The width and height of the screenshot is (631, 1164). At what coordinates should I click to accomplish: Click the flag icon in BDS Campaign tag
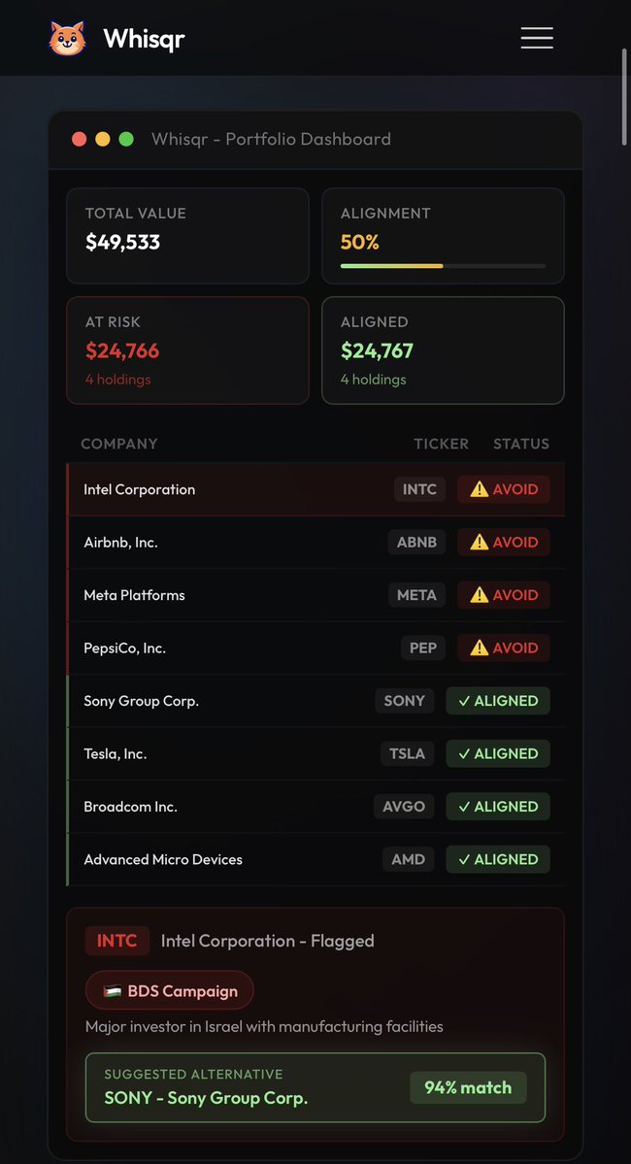click(x=112, y=991)
